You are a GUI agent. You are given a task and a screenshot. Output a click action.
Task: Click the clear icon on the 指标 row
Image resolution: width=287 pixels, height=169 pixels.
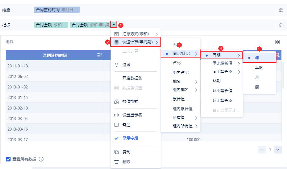281,25
